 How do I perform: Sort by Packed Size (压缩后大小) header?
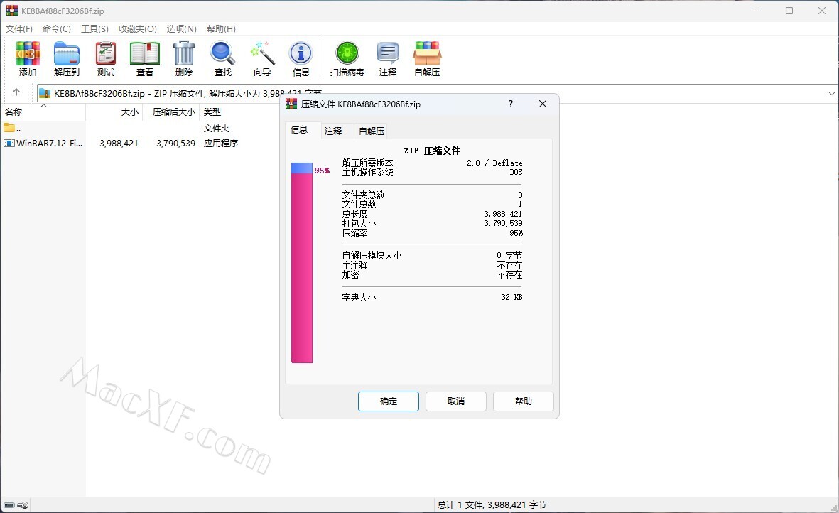tap(174, 112)
